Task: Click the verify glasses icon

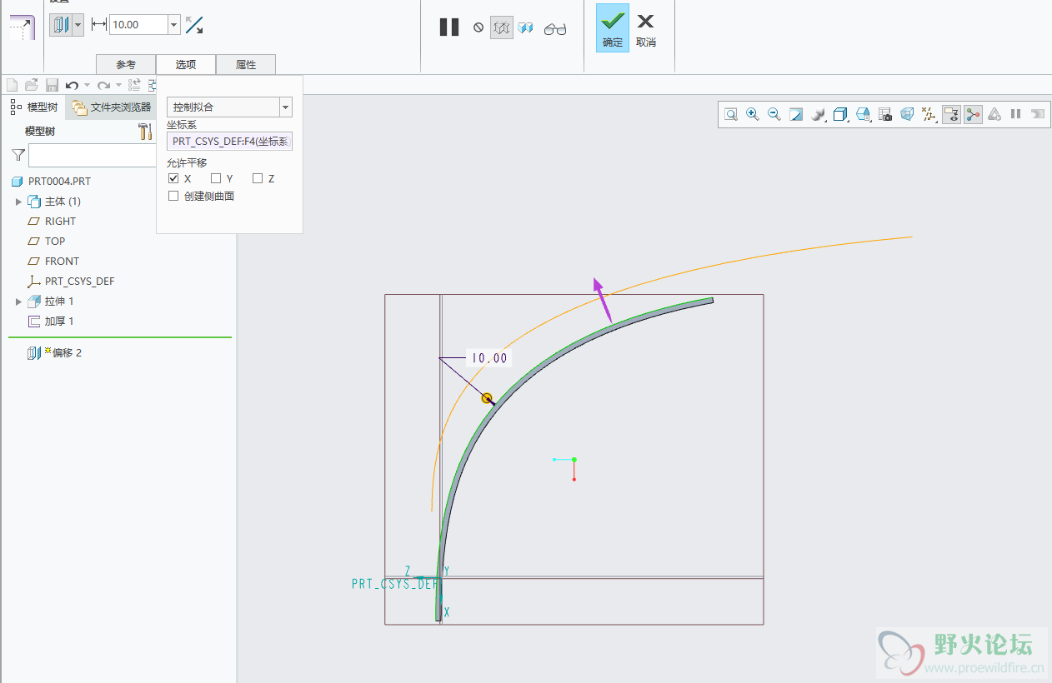Action: click(x=555, y=29)
